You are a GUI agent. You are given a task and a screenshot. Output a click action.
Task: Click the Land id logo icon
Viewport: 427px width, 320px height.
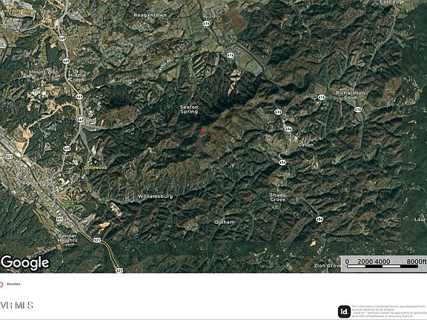coord(344,312)
